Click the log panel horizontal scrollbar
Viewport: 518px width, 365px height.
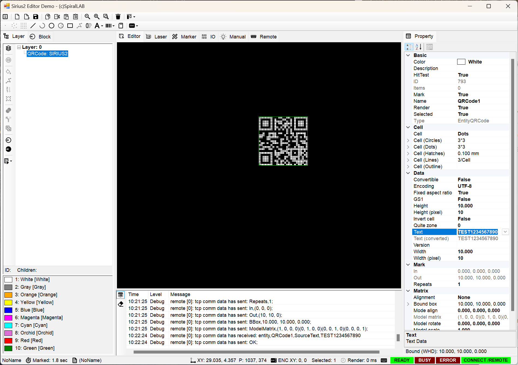(x=256, y=352)
